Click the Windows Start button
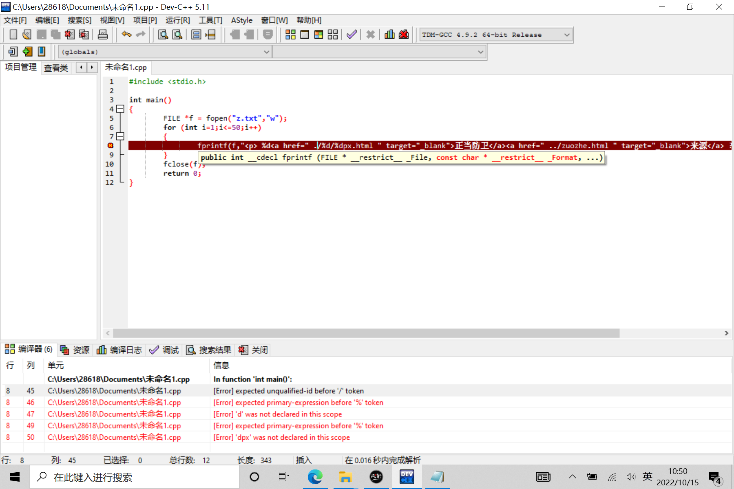Viewport: 734px width, 489px height. (x=15, y=477)
